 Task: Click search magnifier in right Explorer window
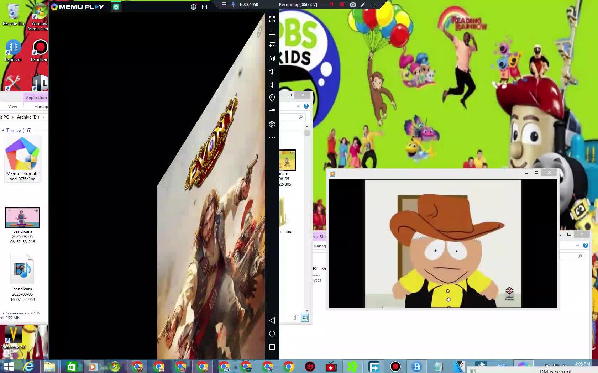(580, 256)
